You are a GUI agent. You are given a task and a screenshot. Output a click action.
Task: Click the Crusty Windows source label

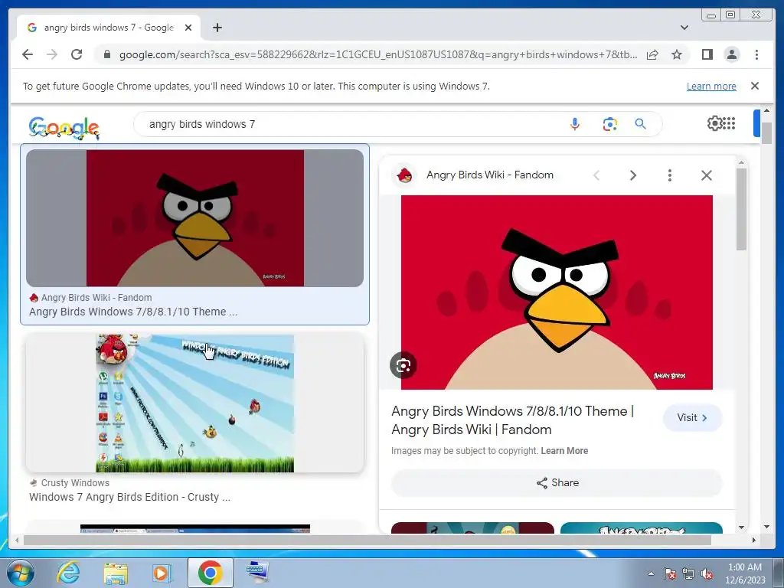click(x=75, y=483)
